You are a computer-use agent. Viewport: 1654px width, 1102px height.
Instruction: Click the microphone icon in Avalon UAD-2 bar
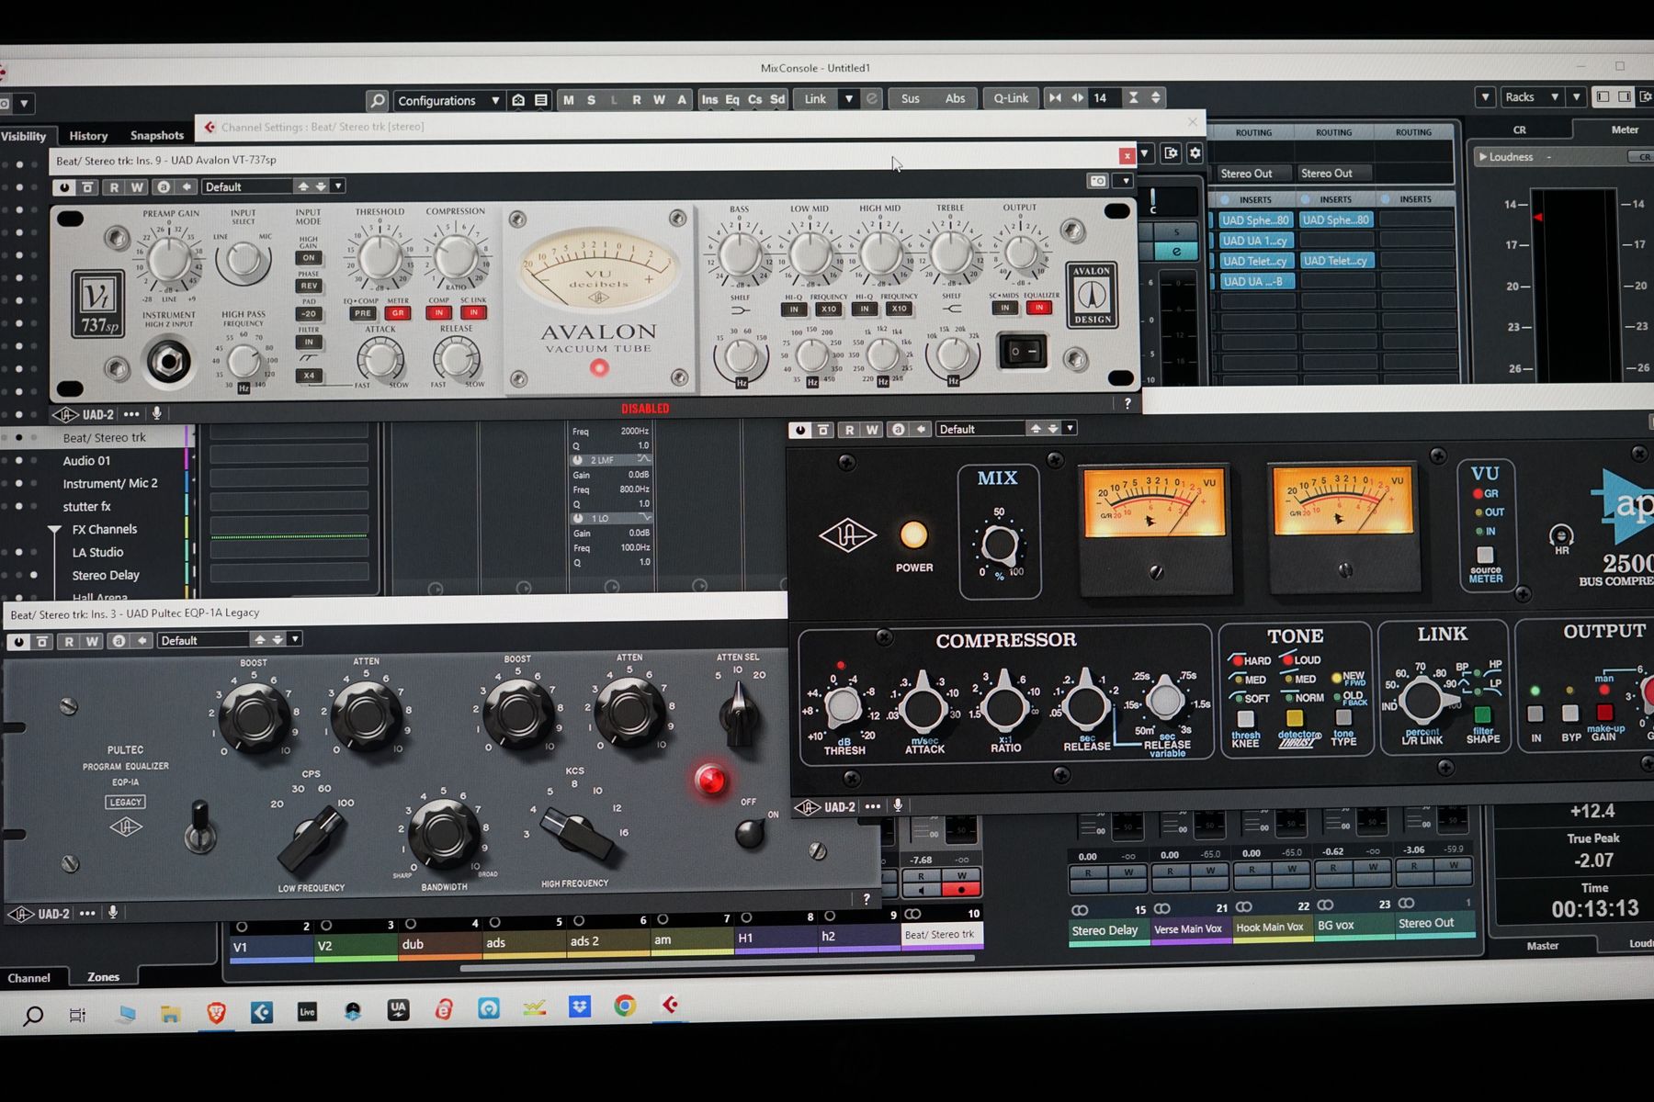pos(157,414)
